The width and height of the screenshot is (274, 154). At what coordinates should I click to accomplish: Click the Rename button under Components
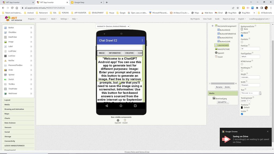219,87
